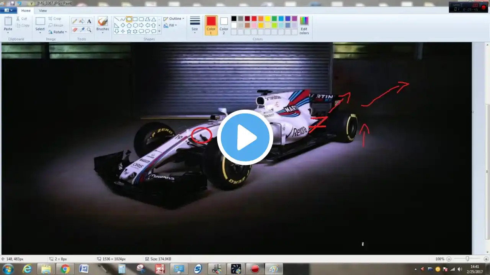Open the Outline dropdown

point(174,19)
